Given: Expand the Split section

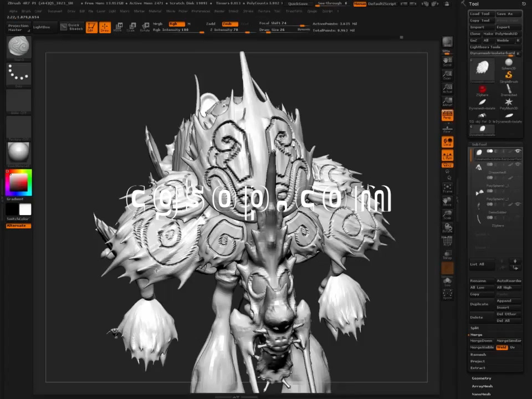Looking at the screenshot, I should (475, 328).
